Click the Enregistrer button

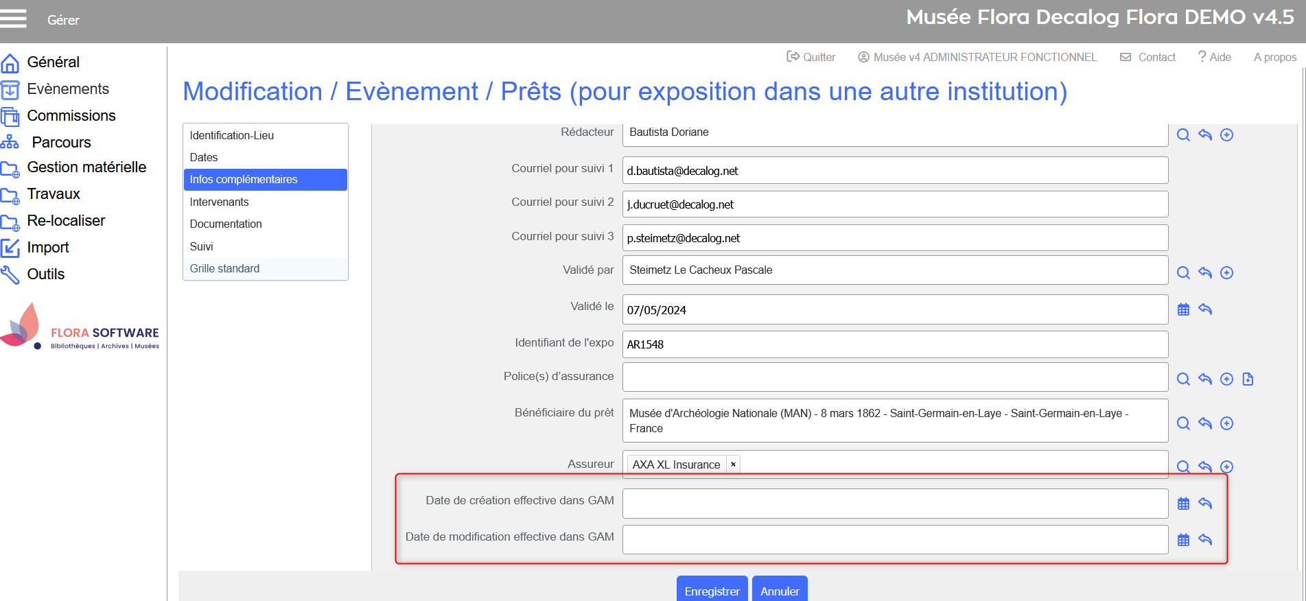click(x=712, y=591)
